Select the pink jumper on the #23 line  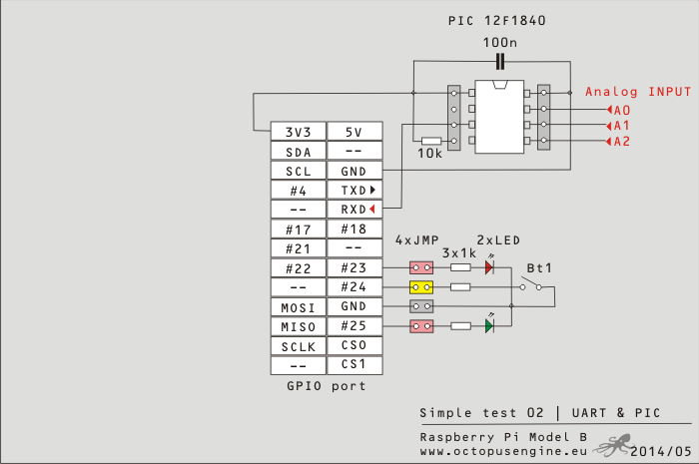point(421,267)
